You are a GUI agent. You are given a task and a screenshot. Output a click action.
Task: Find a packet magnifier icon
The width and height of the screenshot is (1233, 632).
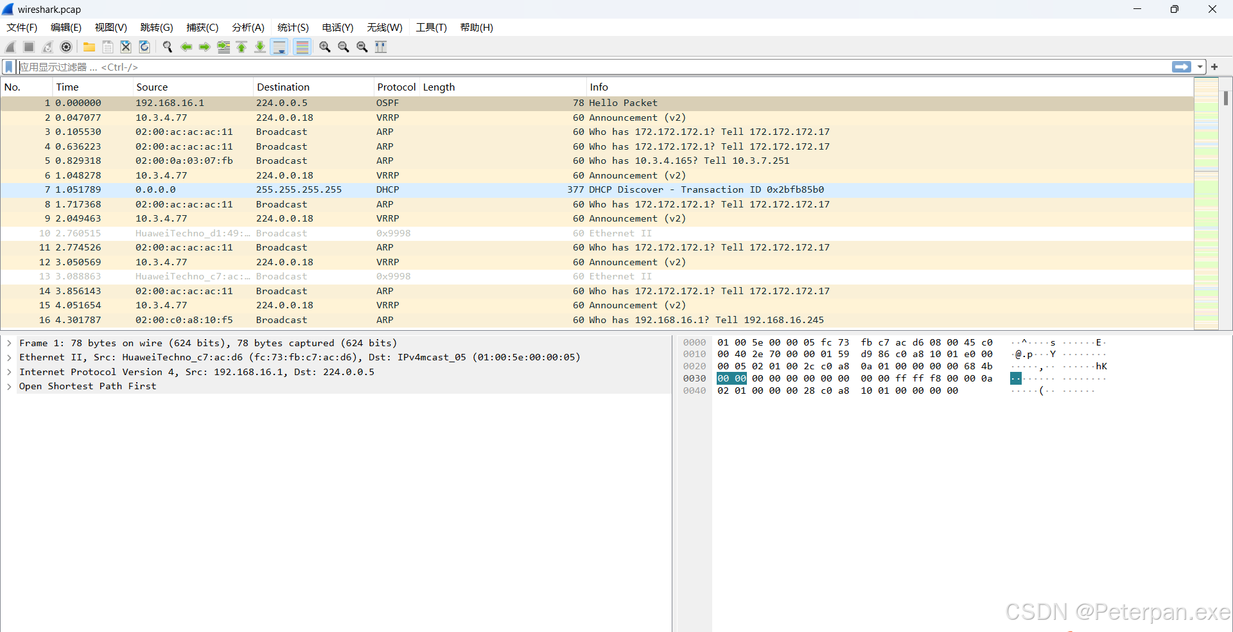pos(168,47)
